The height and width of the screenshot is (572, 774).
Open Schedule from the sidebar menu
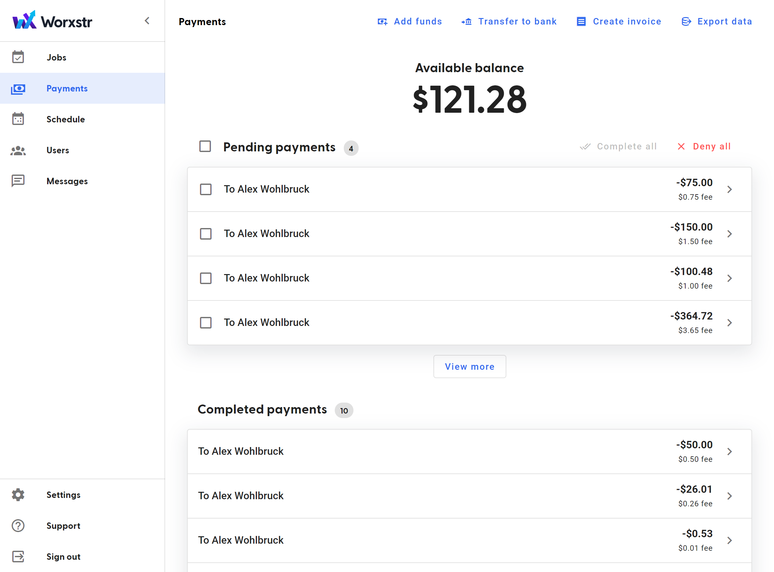(x=83, y=119)
